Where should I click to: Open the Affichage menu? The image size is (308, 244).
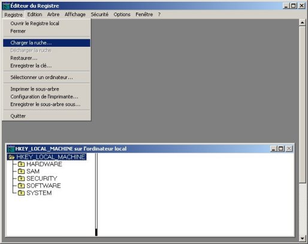75,14
